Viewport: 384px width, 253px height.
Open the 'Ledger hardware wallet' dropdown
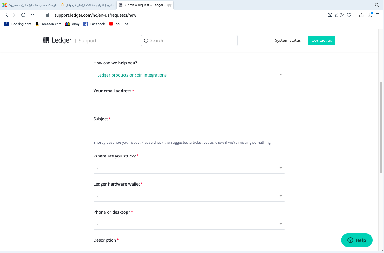coord(189,196)
